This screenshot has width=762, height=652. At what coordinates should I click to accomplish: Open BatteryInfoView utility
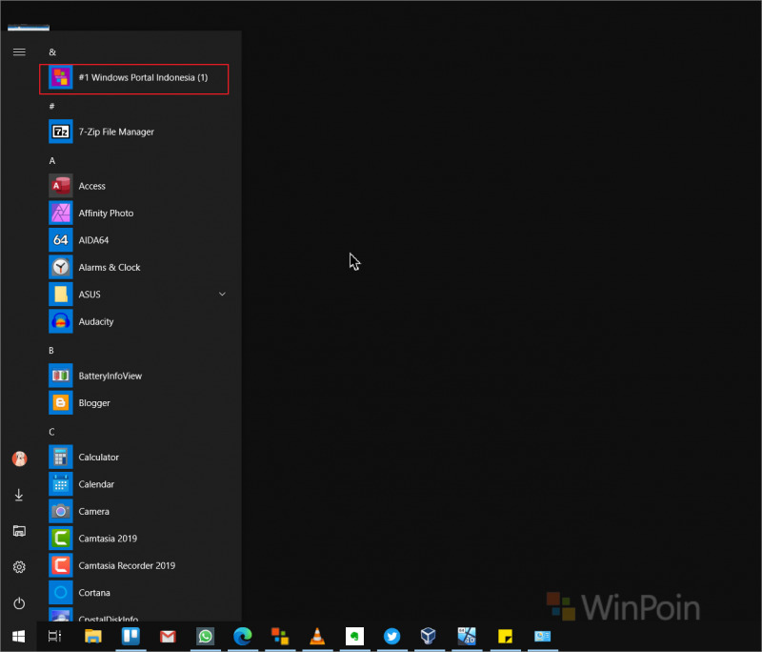[x=137, y=376]
